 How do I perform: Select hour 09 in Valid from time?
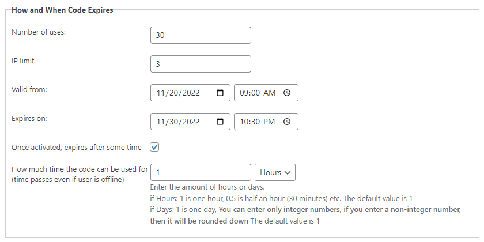coord(244,93)
